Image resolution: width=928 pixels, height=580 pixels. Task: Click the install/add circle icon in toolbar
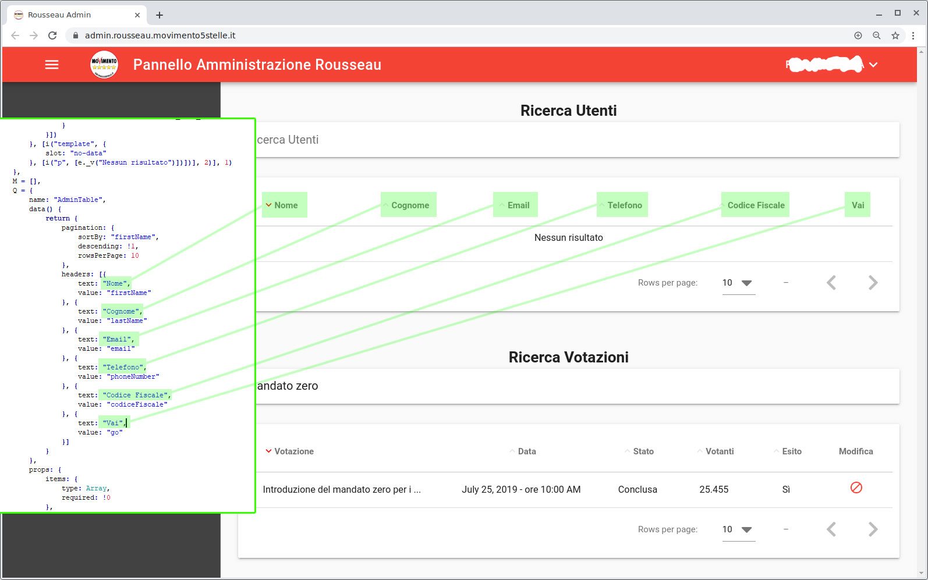point(858,35)
